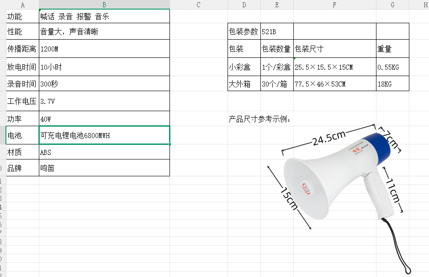Select column F header
Viewport: 429px width, 277px height.
tap(334, 5)
